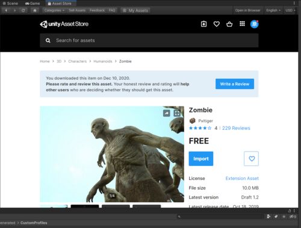Expand the Zombie image to fullscreen
The height and width of the screenshot is (228, 301).
[x=177, y=113]
